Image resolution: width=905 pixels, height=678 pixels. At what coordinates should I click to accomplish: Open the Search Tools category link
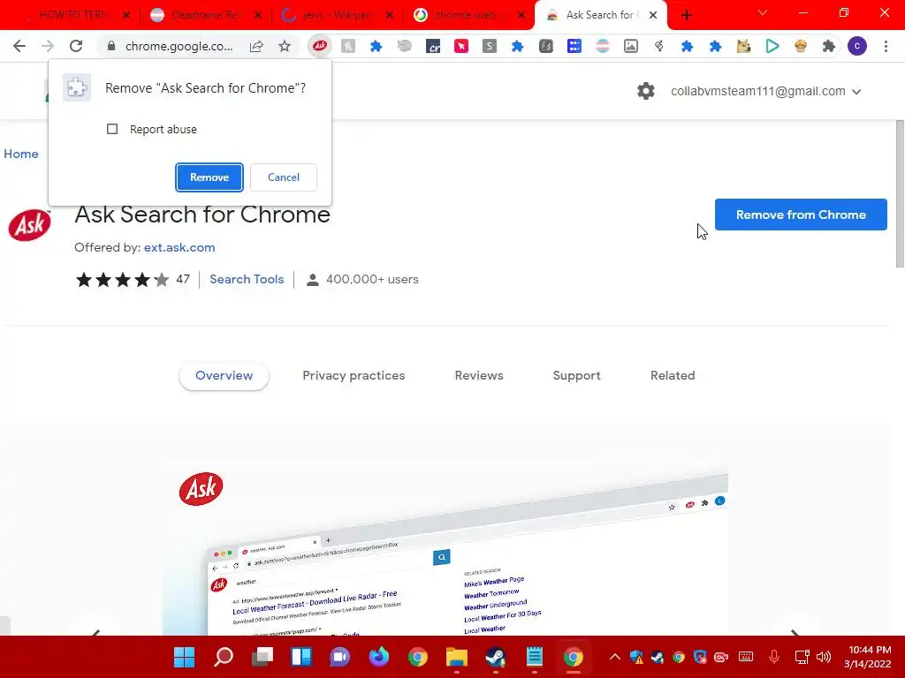[x=247, y=279]
